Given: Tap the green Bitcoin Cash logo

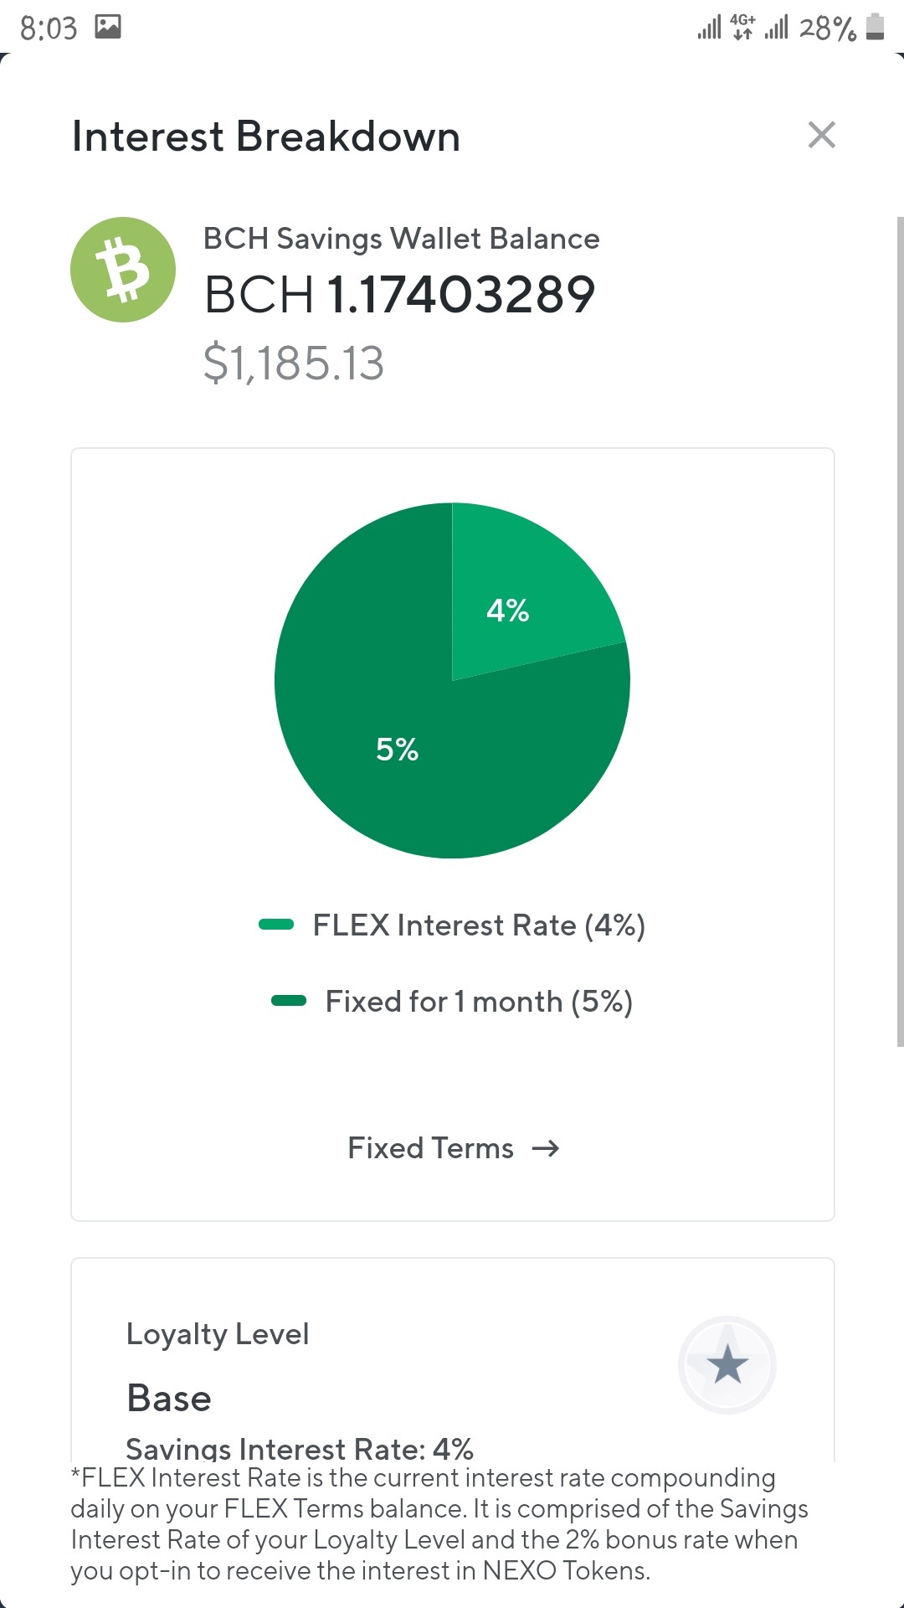Looking at the screenshot, I should click(x=123, y=270).
